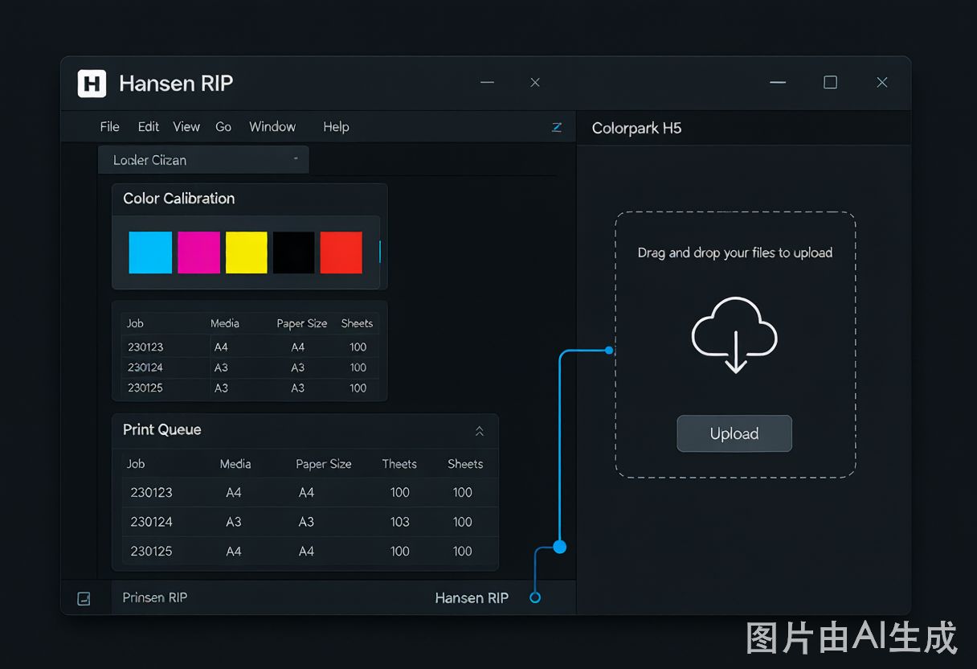Open the Help menu
The image size is (977, 669).
pos(336,127)
